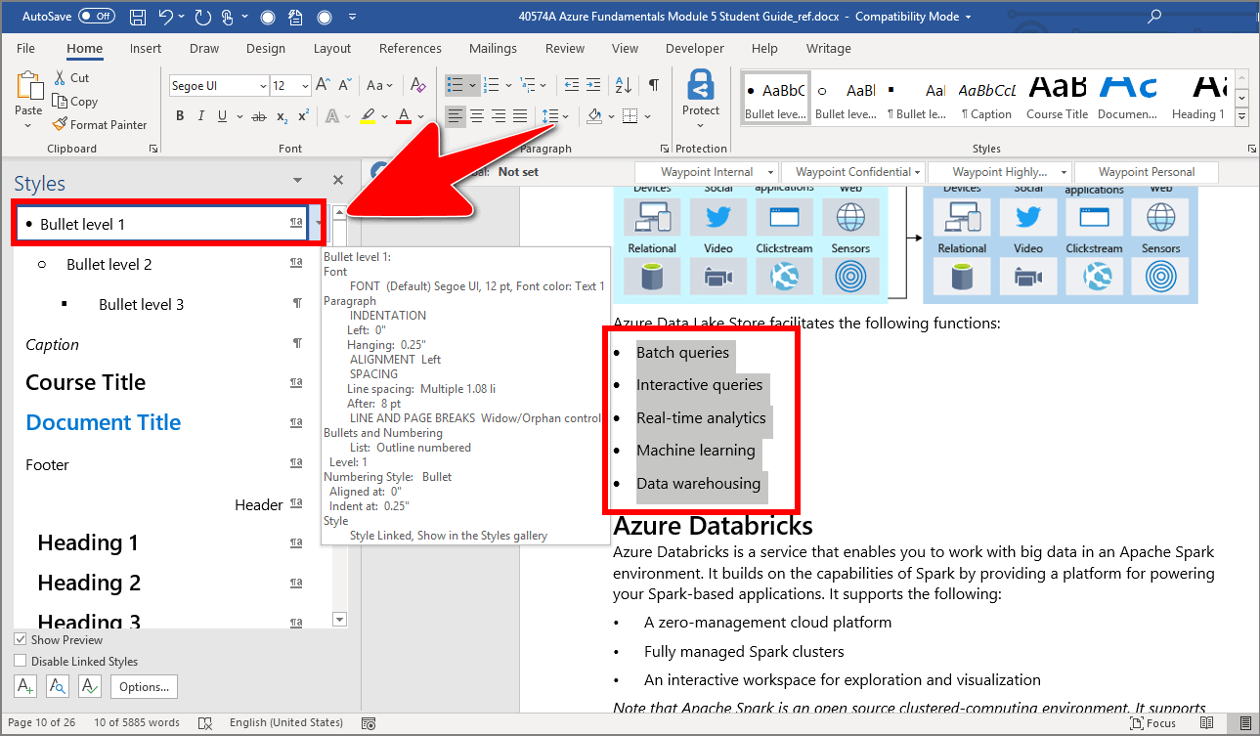
Task: Justify the paragraph text
Action: (520, 116)
